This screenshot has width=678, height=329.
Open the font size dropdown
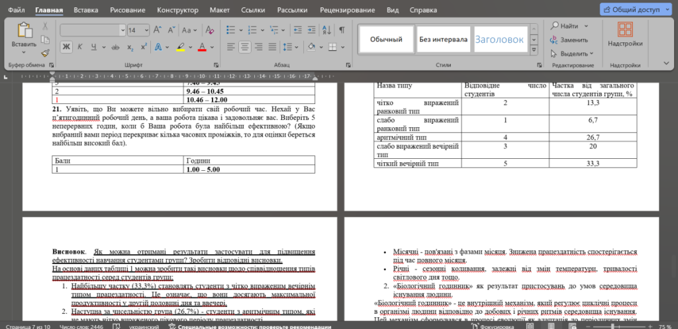click(x=146, y=30)
